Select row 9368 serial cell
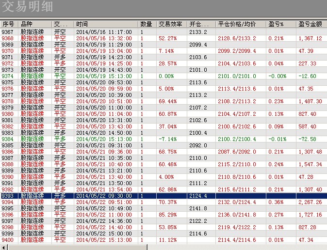Screen dimensions: 327x250 7,38
